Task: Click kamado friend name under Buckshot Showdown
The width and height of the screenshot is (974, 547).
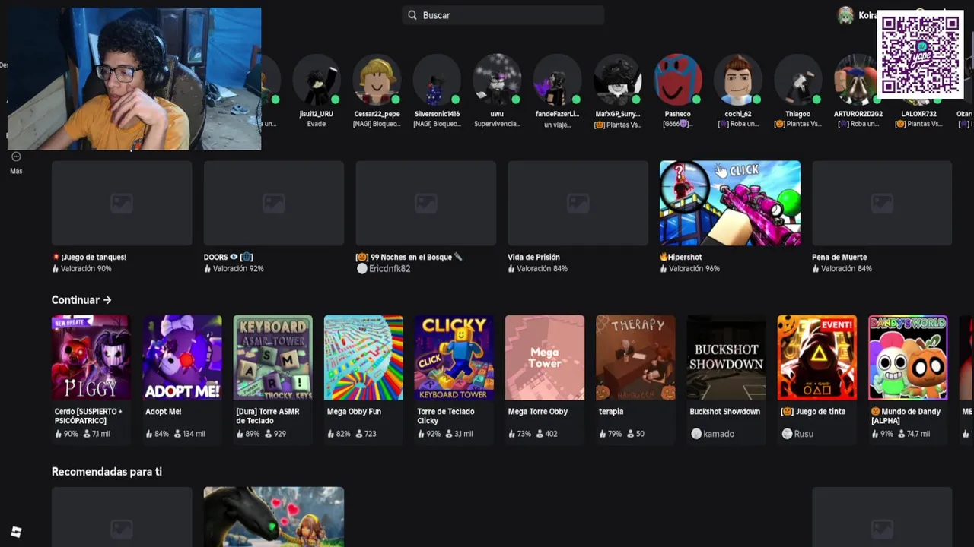Action: (x=718, y=434)
